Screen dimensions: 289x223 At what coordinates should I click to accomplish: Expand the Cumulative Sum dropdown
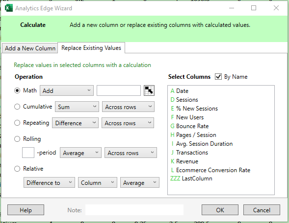click(x=77, y=107)
